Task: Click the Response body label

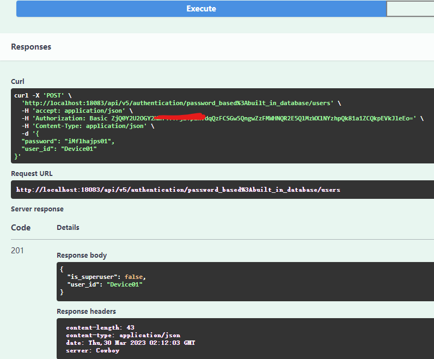Action: pos(82,255)
